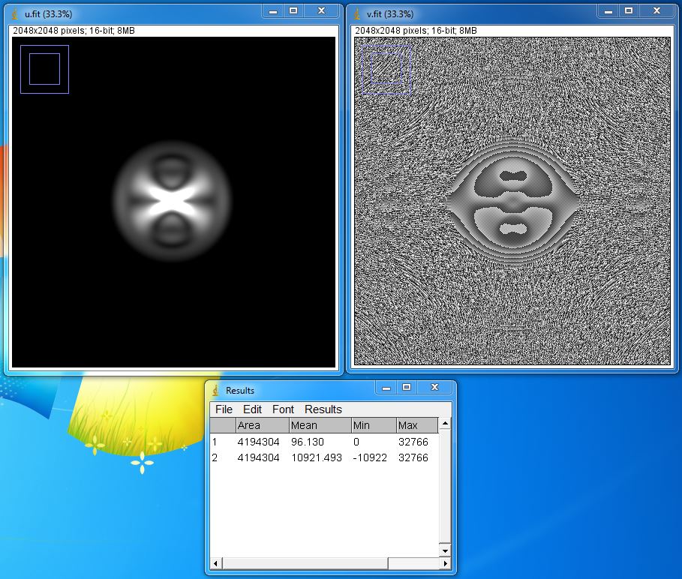Close the Results window
Viewport: 682px width, 579px height.
click(x=434, y=388)
